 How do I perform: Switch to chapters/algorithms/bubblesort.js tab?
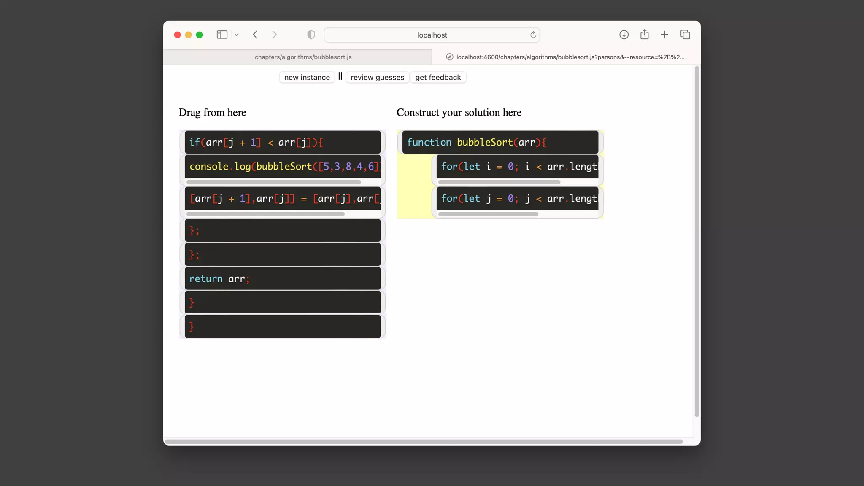[x=303, y=57]
